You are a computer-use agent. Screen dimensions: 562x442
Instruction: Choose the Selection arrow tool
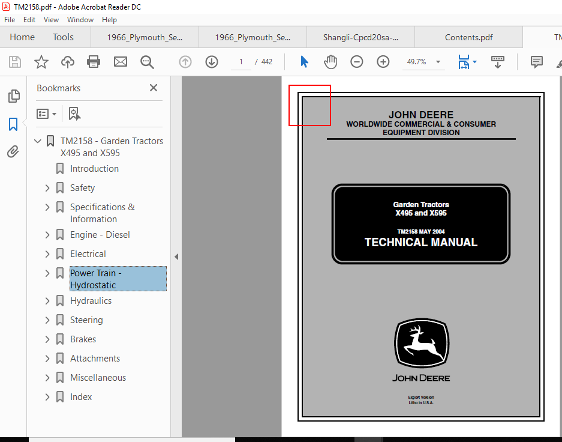304,62
